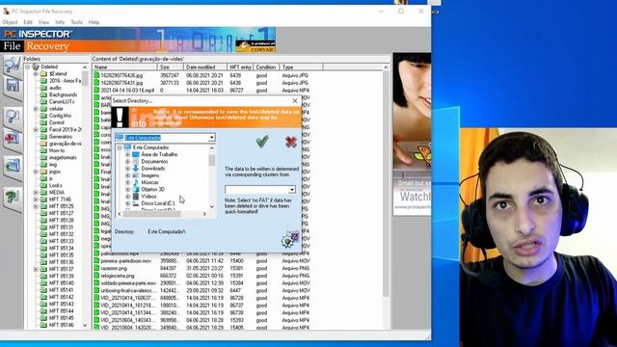Open the Help menu
This screenshot has height=347, width=617.
click(x=94, y=22)
